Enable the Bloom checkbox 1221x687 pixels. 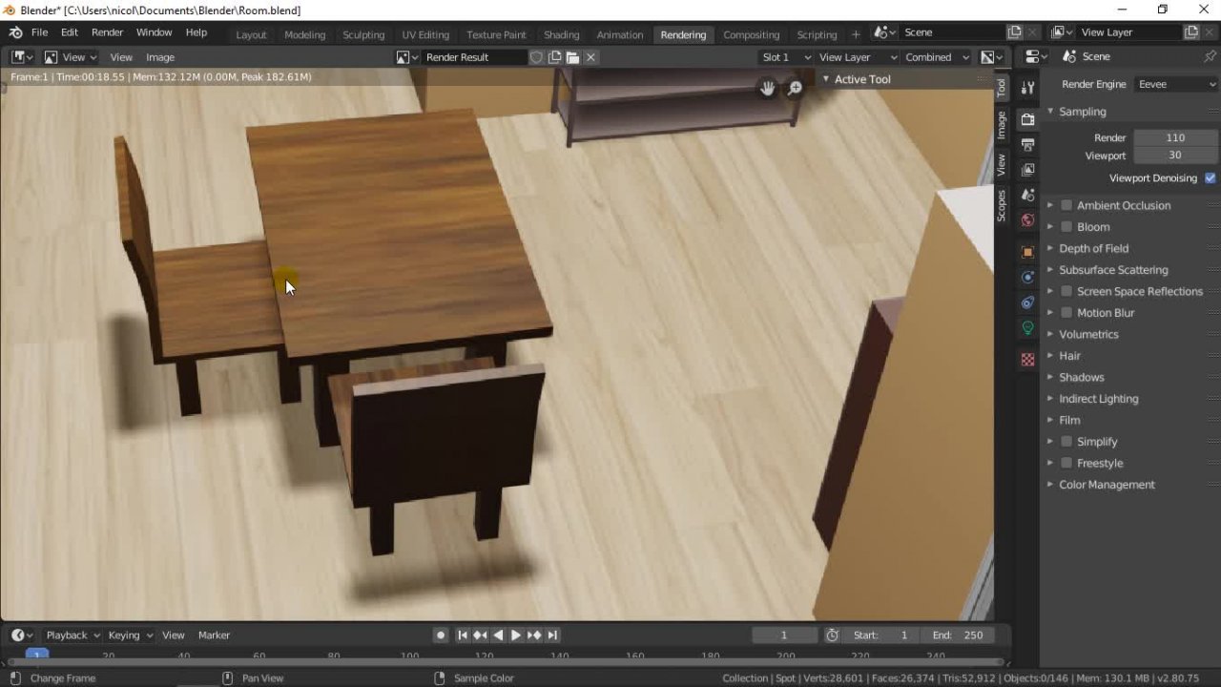pyautogui.click(x=1066, y=227)
